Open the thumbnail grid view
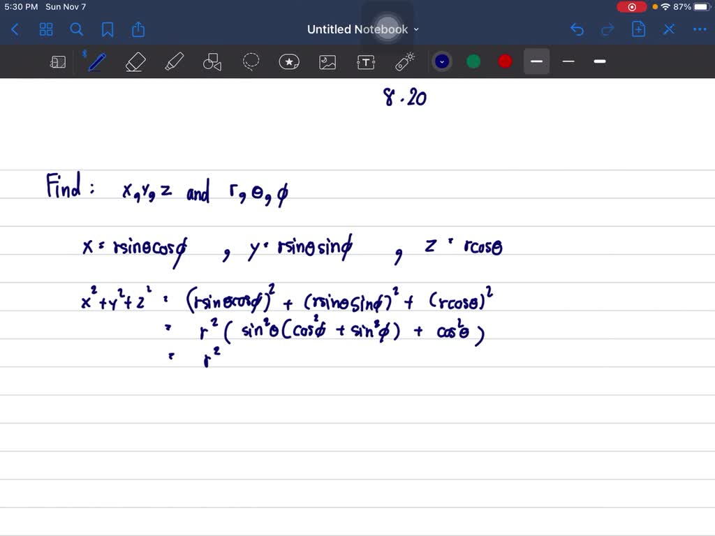Viewport: 715px width, 536px height. coord(46,29)
